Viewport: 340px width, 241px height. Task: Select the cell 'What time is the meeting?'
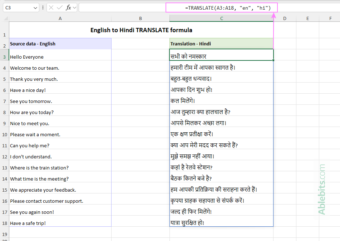(60, 177)
